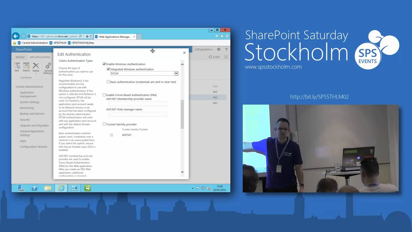Open the Central Administration favorite
The image size is (412, 232).
point(33,43)
